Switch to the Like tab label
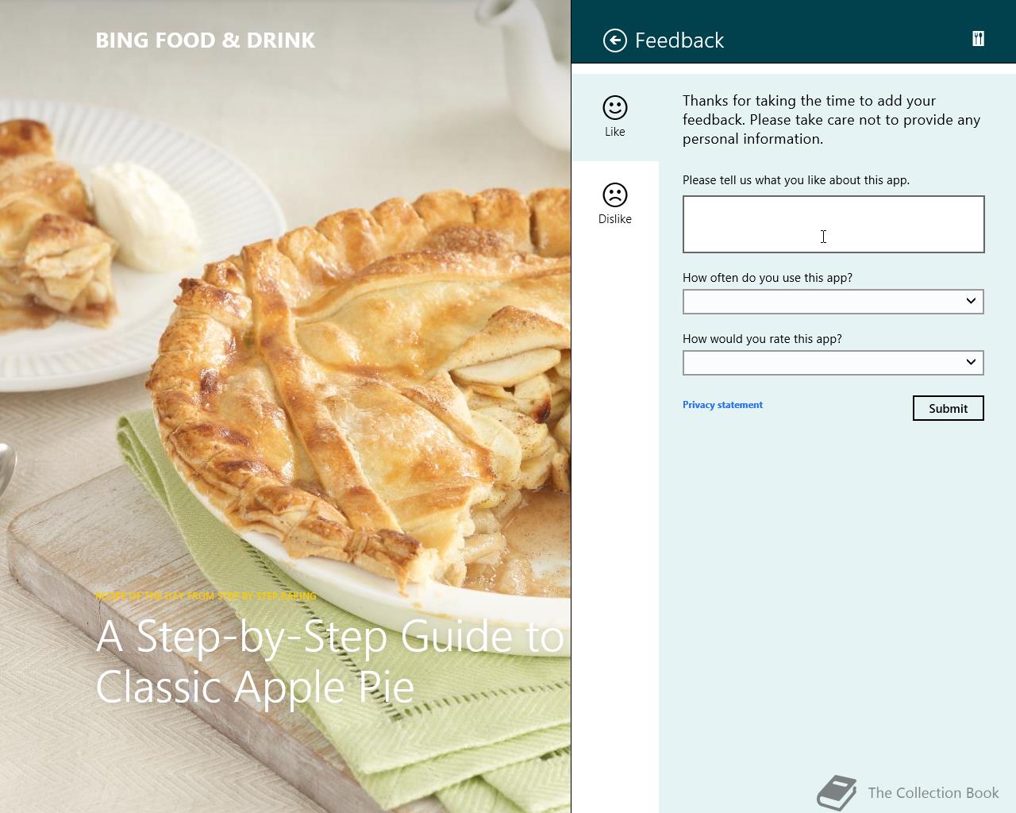The height and width of the screenshot is (813, 1016). 615,132
